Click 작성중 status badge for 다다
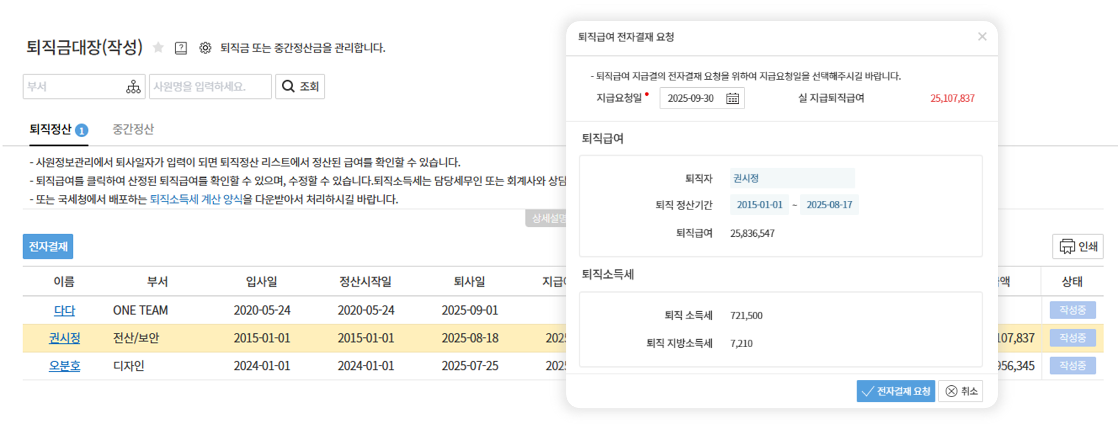Viewport: 1118px width, 429px height. coord(1072,310)
